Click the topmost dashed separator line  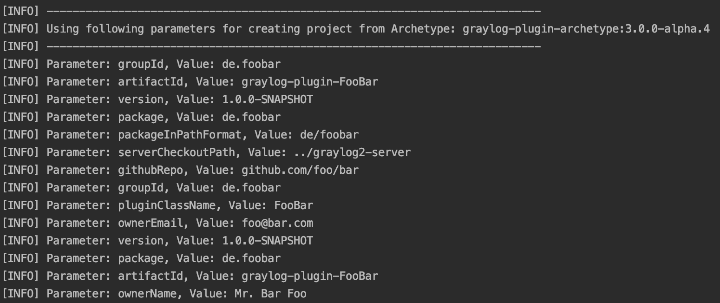pos(294,11)
